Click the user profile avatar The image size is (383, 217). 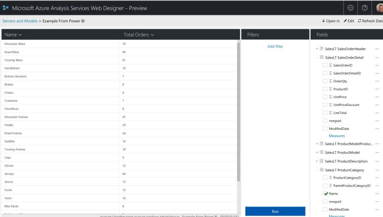click(x=379, y=8)
